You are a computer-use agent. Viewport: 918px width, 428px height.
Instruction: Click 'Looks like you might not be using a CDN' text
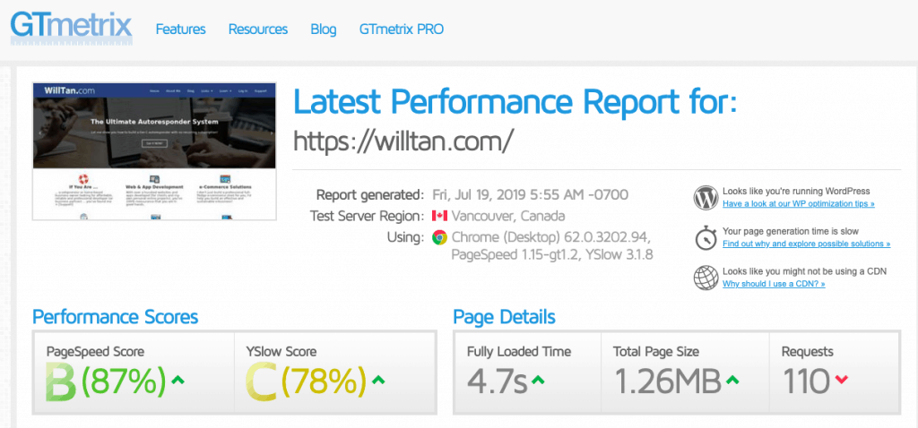pyautogui.click(x=804, y=270)
